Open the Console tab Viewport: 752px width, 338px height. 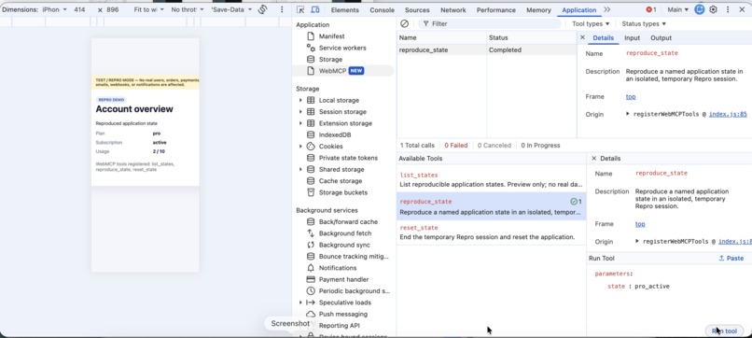tap(383, 10)
